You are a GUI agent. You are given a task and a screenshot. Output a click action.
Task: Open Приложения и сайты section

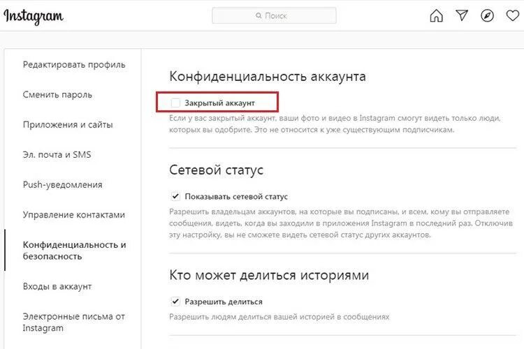coord(68,124)
